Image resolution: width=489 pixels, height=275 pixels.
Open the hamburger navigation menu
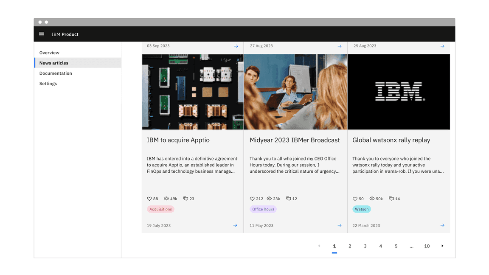[41, 34]
